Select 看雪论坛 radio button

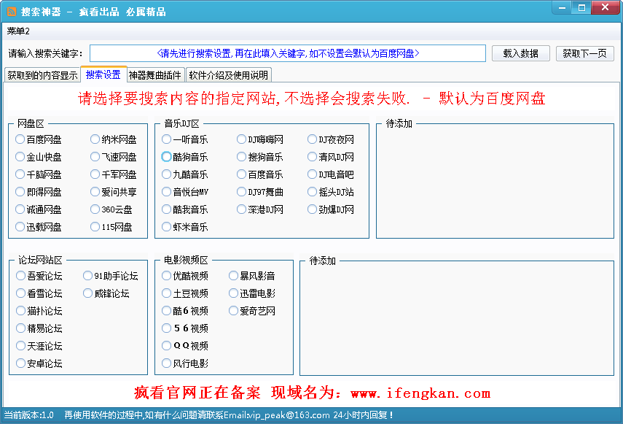[39, 293]
